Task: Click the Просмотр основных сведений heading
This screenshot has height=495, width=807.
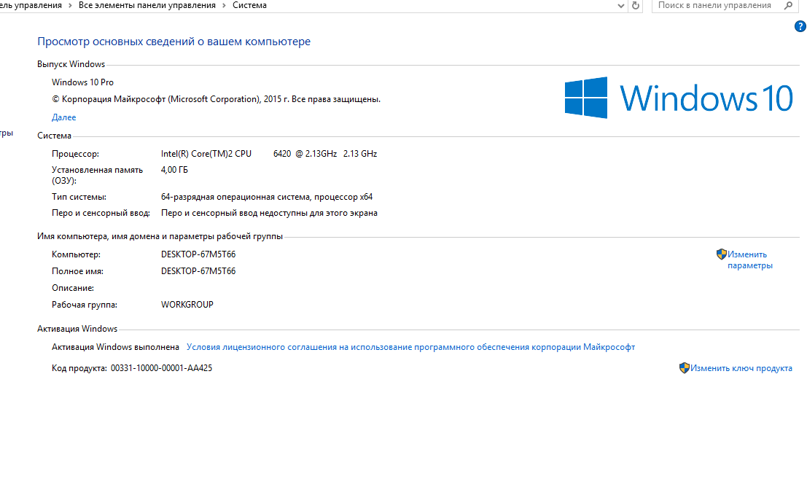Action: pos(174,42)
